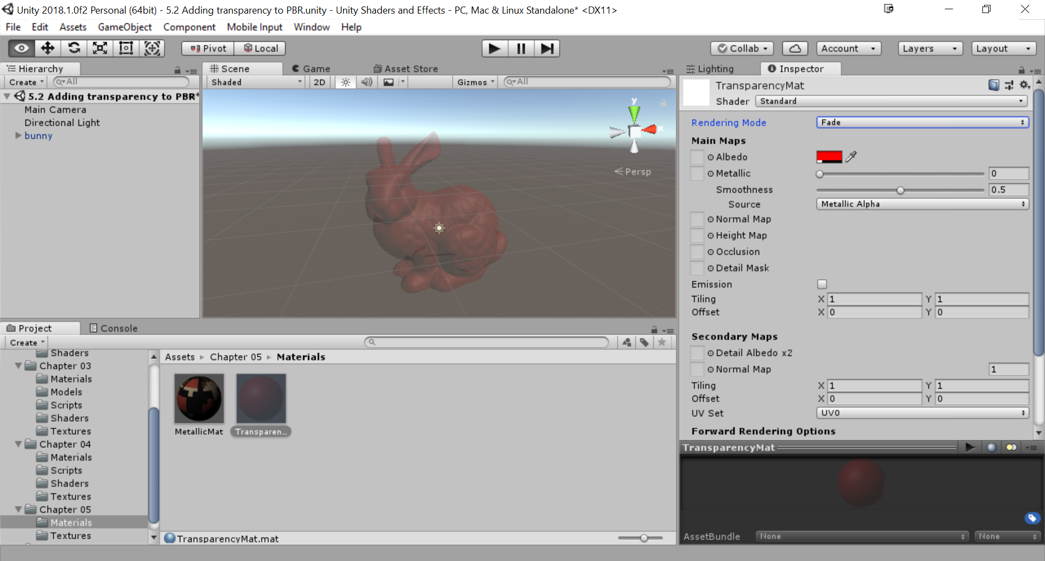The height and width of the screenshot is (561, 1045).
Task: Toggle scene lighting button
Action: (346, 82)
